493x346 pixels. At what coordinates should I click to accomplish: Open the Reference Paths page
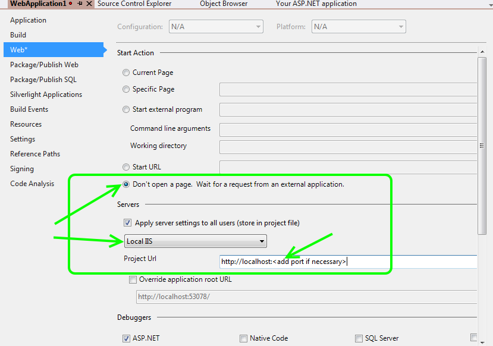[x=35, y=154]
